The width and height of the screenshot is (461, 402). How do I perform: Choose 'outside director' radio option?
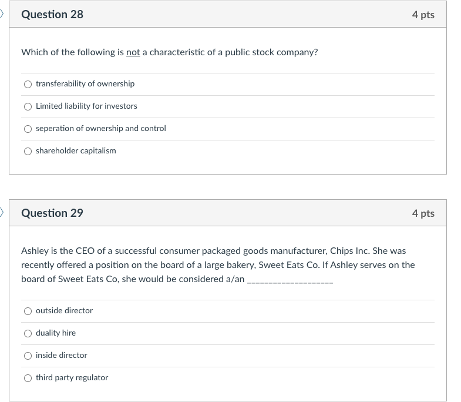point(28,311)
